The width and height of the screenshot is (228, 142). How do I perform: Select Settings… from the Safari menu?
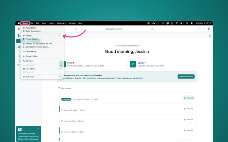(30, 35)
